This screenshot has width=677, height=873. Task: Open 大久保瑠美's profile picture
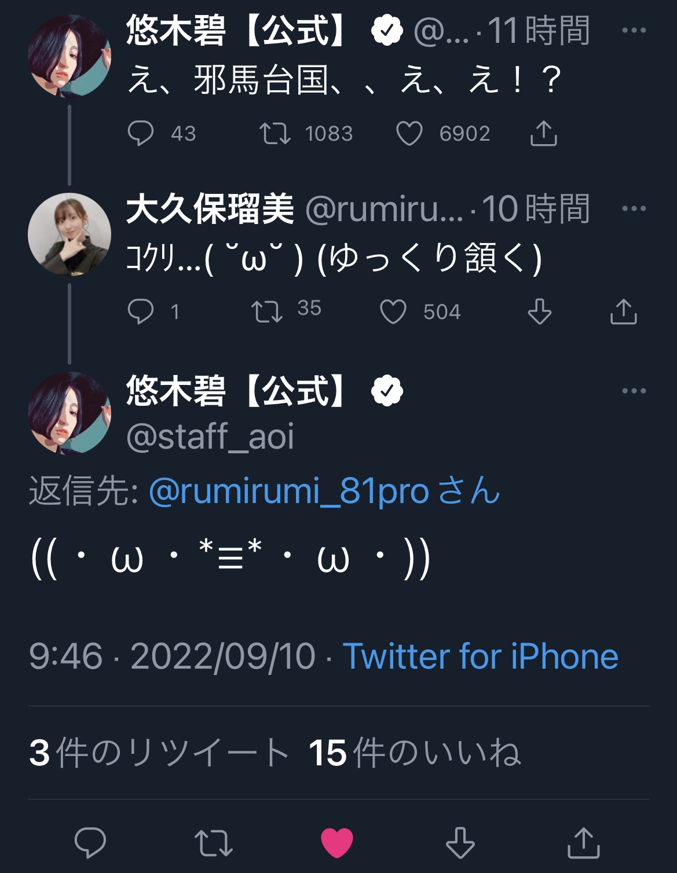click(69, 234)
